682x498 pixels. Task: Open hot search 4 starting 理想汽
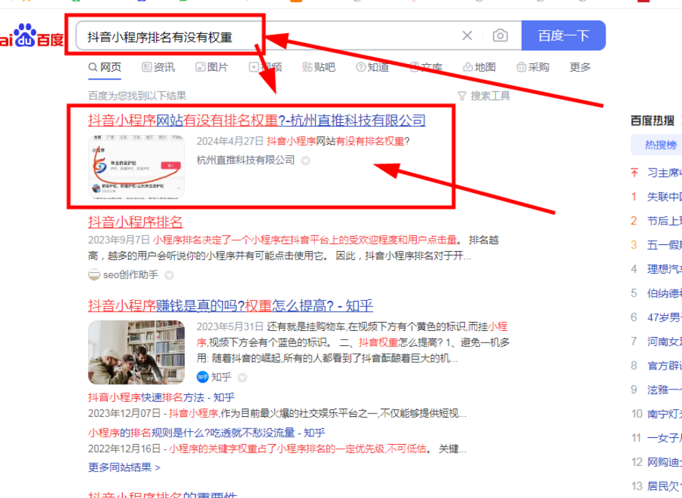click(664, 269)
